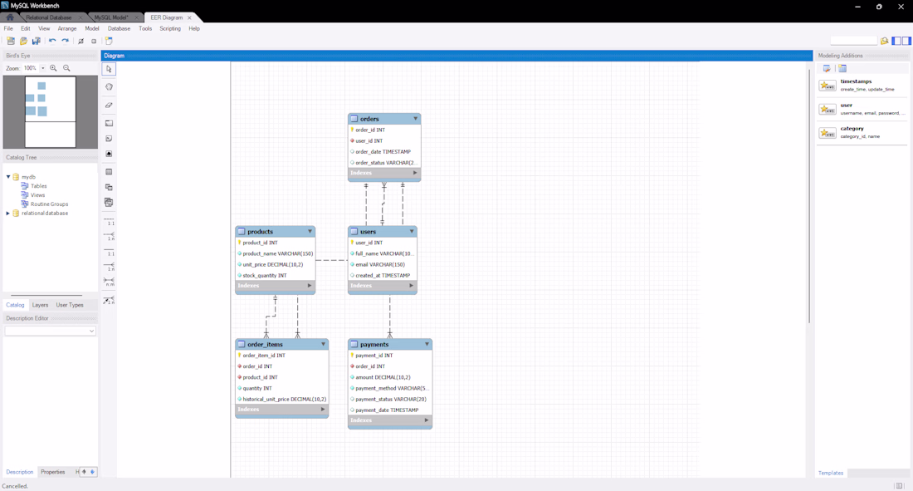Zoom in on the Bird's Eye view
Viewport: 913px width, 491px height.
point(54,68)
